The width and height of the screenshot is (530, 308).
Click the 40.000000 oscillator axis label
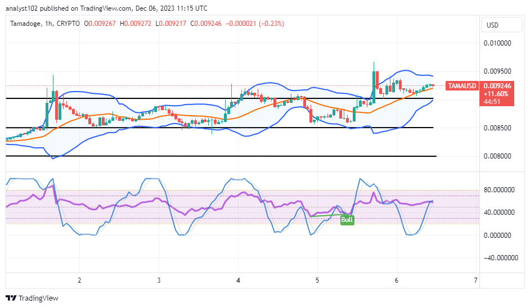coord(499,212)
